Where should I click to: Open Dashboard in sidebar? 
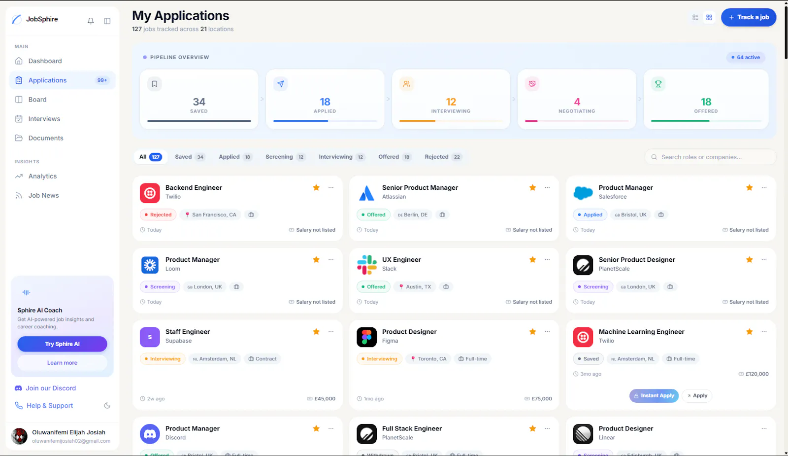point(63,61)
